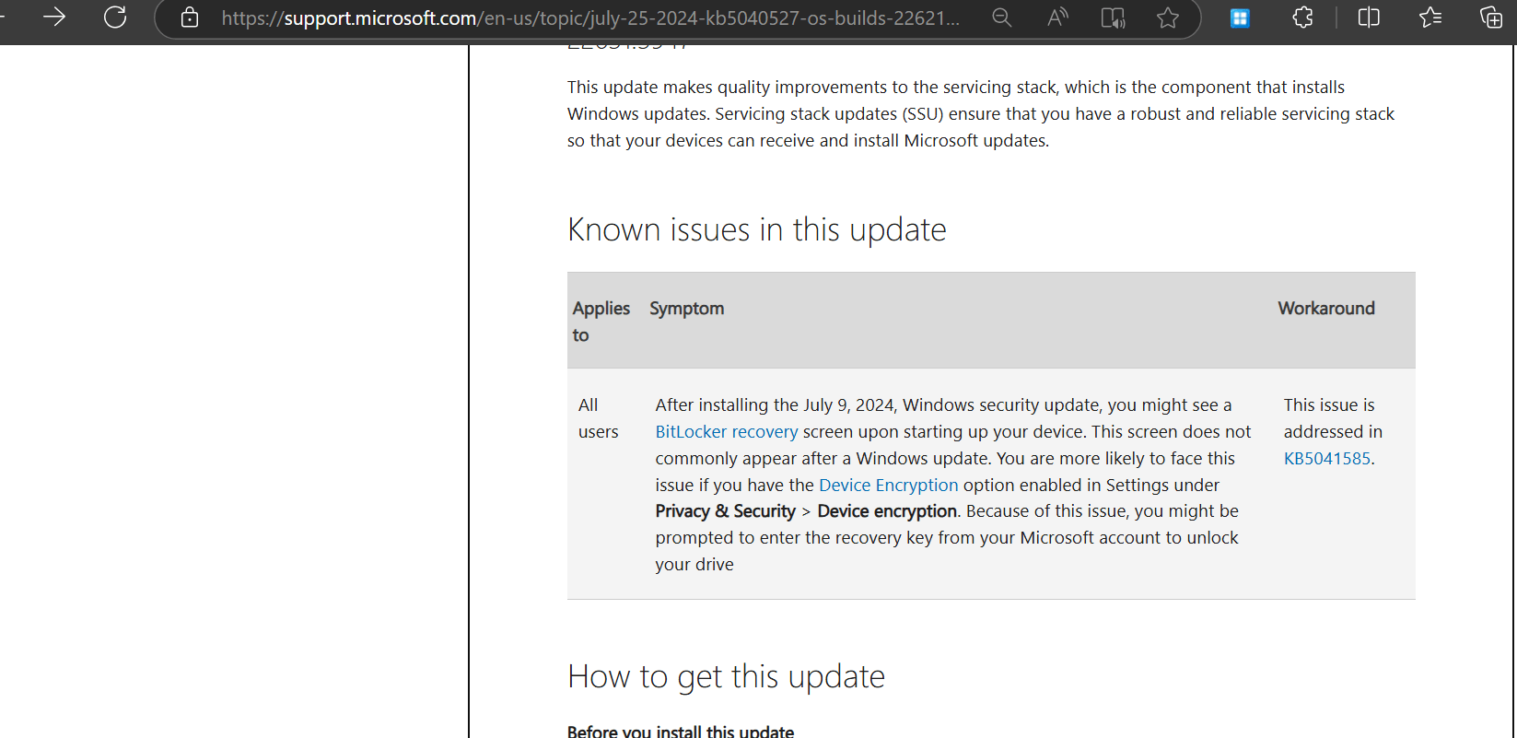The width and height of the screenshot is (1517, 738).
Task: View site information via the lock icon
Action: 190,18
